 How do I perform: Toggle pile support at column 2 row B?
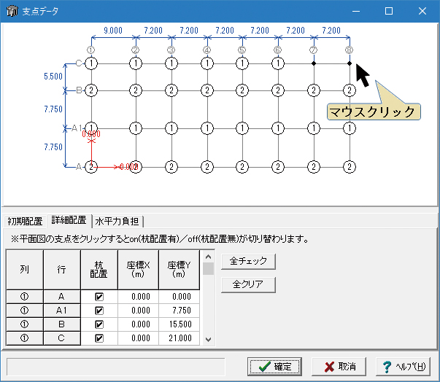(136, 90)
